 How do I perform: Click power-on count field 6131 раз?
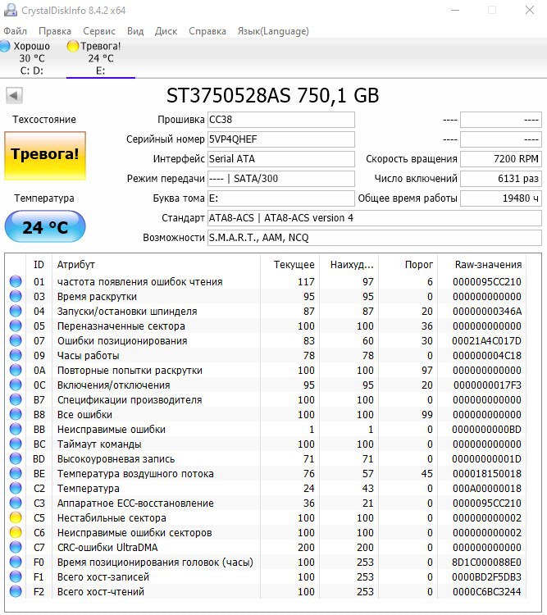(501, 179)
